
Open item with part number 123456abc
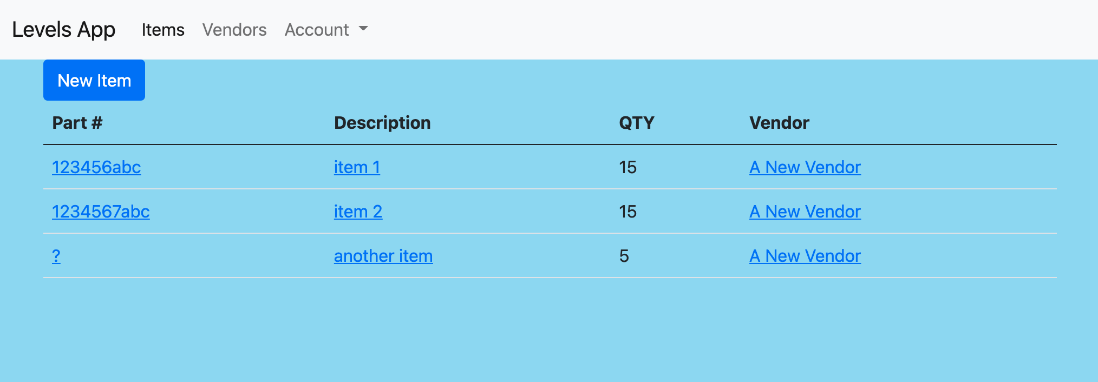(96, 168)
